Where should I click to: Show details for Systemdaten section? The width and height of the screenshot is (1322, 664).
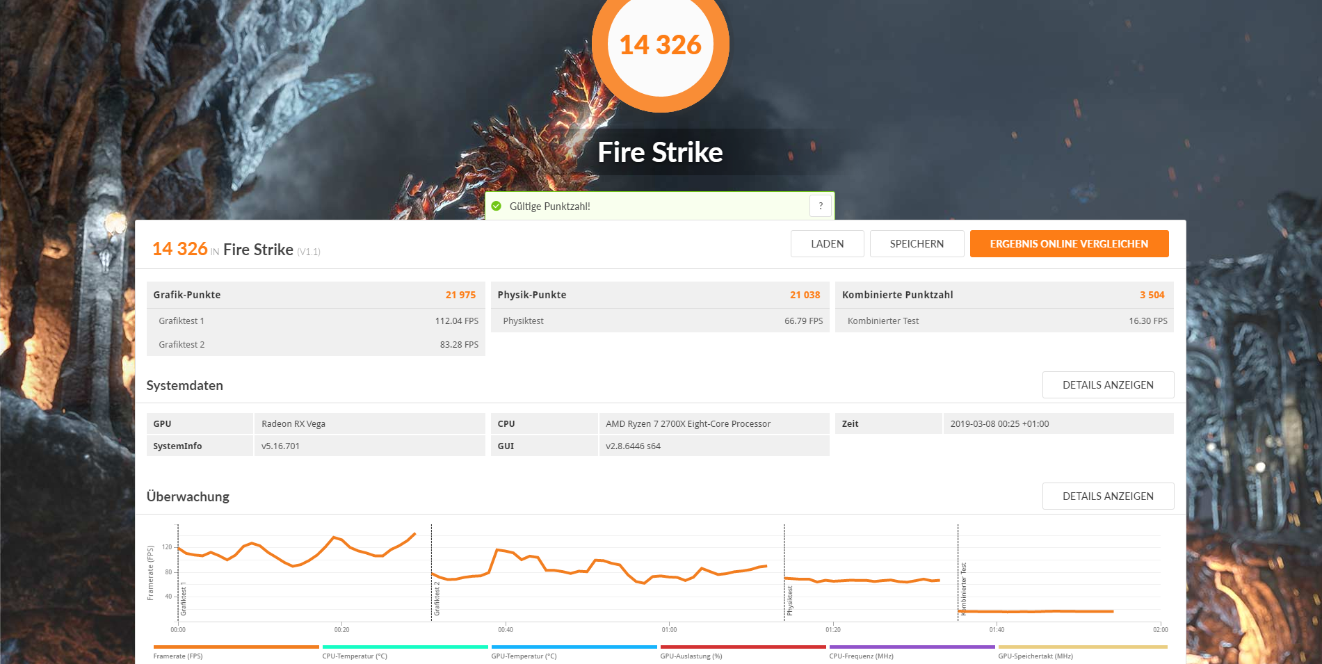(1108, 385)
